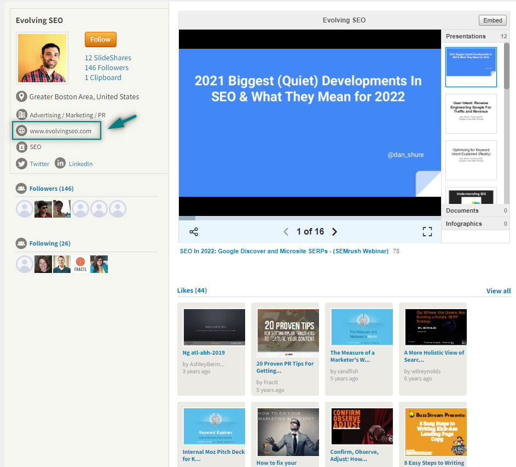Go to the previous slide arrow

(x=286, y=232)
